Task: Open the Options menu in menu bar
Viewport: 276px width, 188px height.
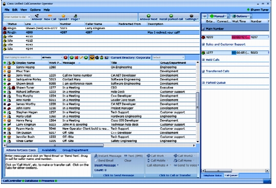Action: coord(35,10)
